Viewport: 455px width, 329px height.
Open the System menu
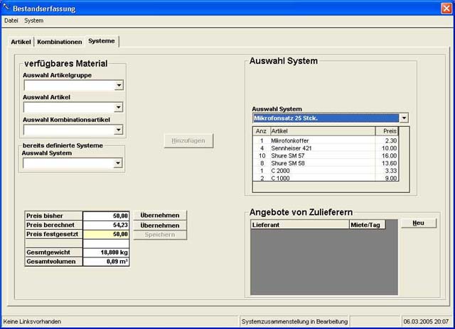(x=33, y=21)
